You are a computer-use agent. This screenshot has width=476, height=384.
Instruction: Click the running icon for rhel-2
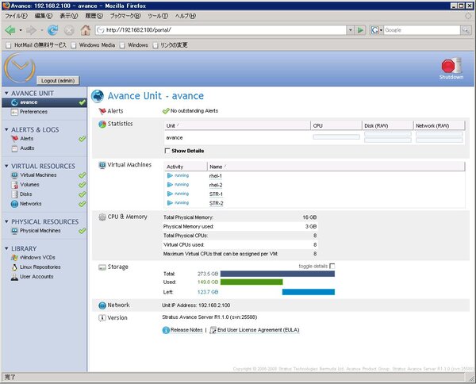tap(170, 185)
